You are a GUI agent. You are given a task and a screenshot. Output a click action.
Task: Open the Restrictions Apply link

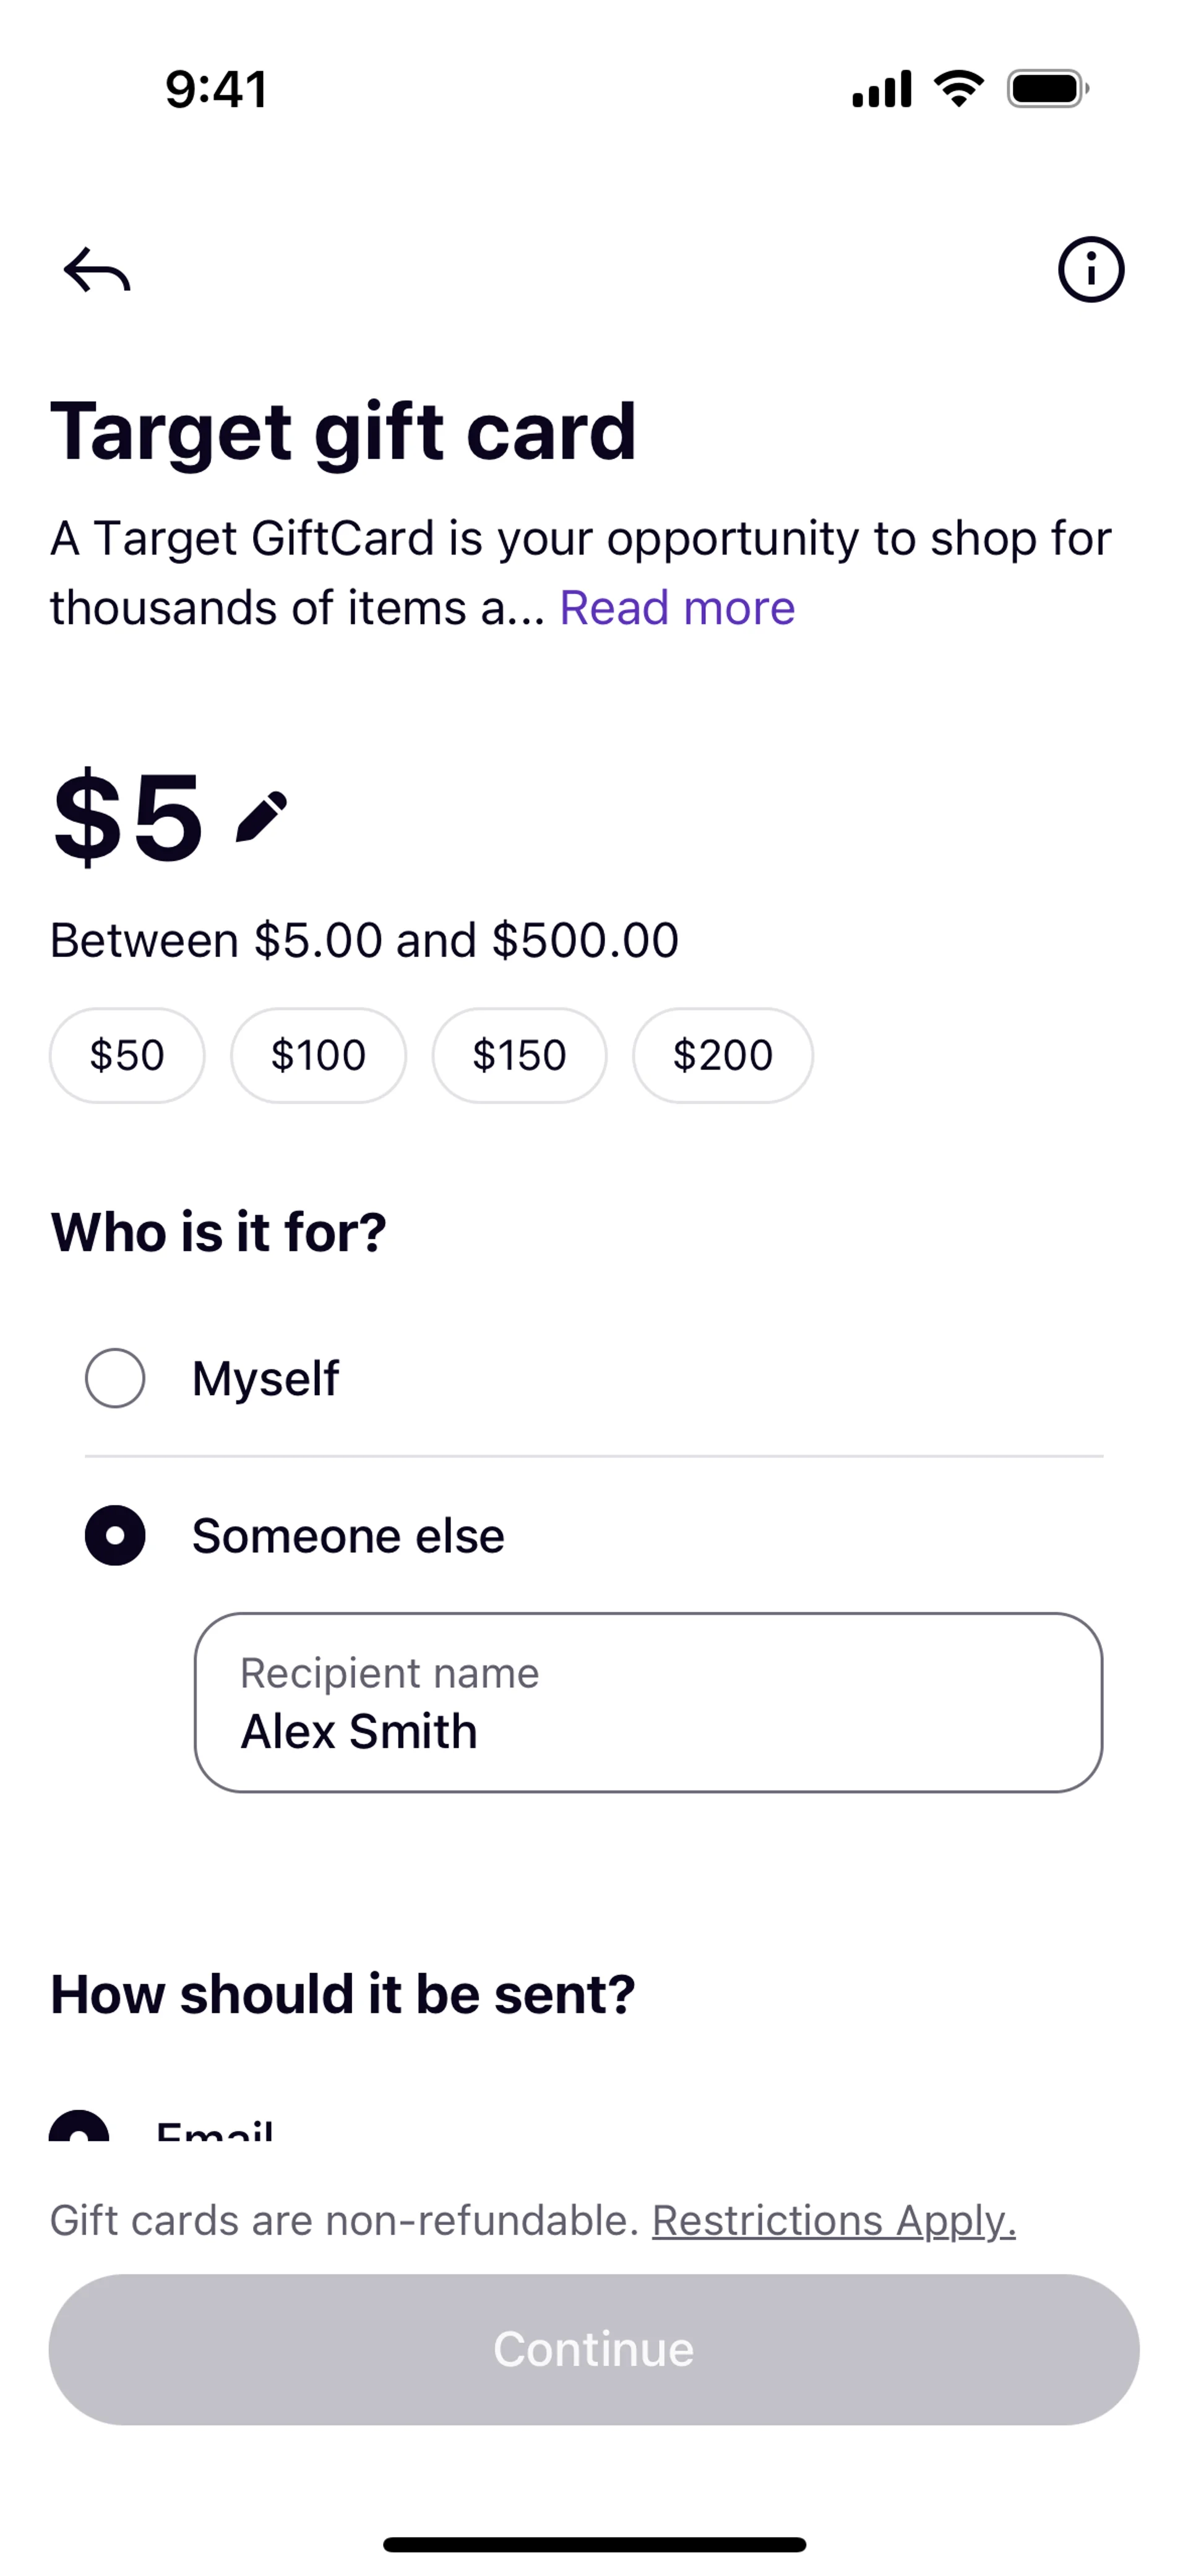[833, 2220]
